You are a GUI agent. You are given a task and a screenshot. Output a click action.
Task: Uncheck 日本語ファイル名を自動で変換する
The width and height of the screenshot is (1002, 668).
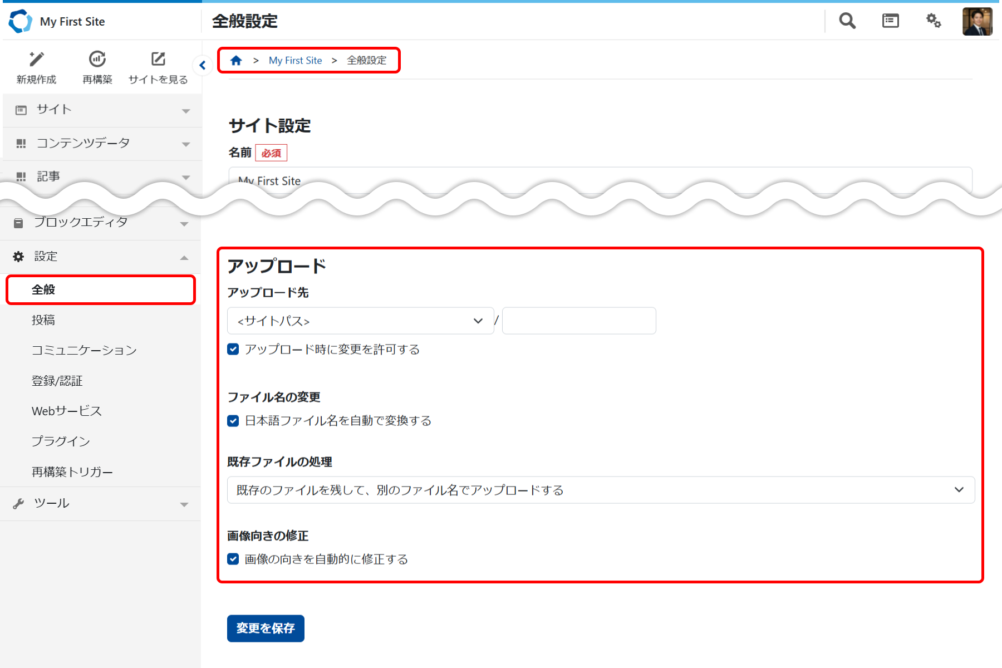pyautogui.click(x=233, y=421)
